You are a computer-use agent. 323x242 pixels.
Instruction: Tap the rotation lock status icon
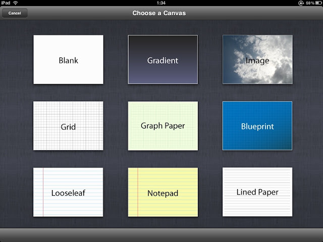(x=301, y=3)
